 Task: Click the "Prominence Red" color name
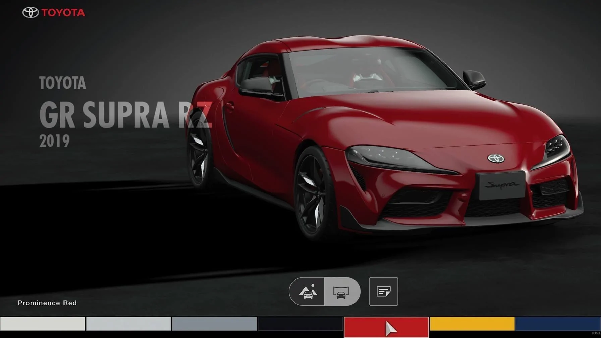point(47,303)
